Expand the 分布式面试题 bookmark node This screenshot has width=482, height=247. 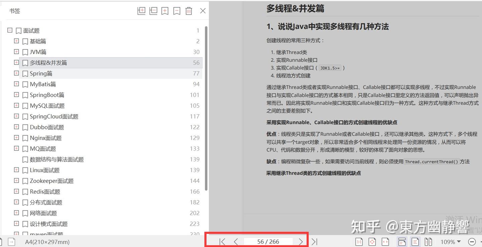click(x=16, y=202)
